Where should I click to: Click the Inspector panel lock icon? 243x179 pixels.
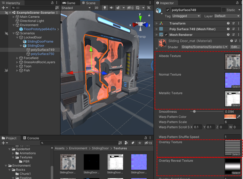click(x=237, y=3)
